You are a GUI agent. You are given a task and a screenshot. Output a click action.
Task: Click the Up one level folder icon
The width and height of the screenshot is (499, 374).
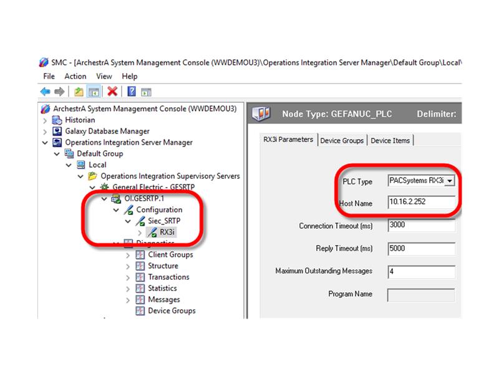(79, 92)
